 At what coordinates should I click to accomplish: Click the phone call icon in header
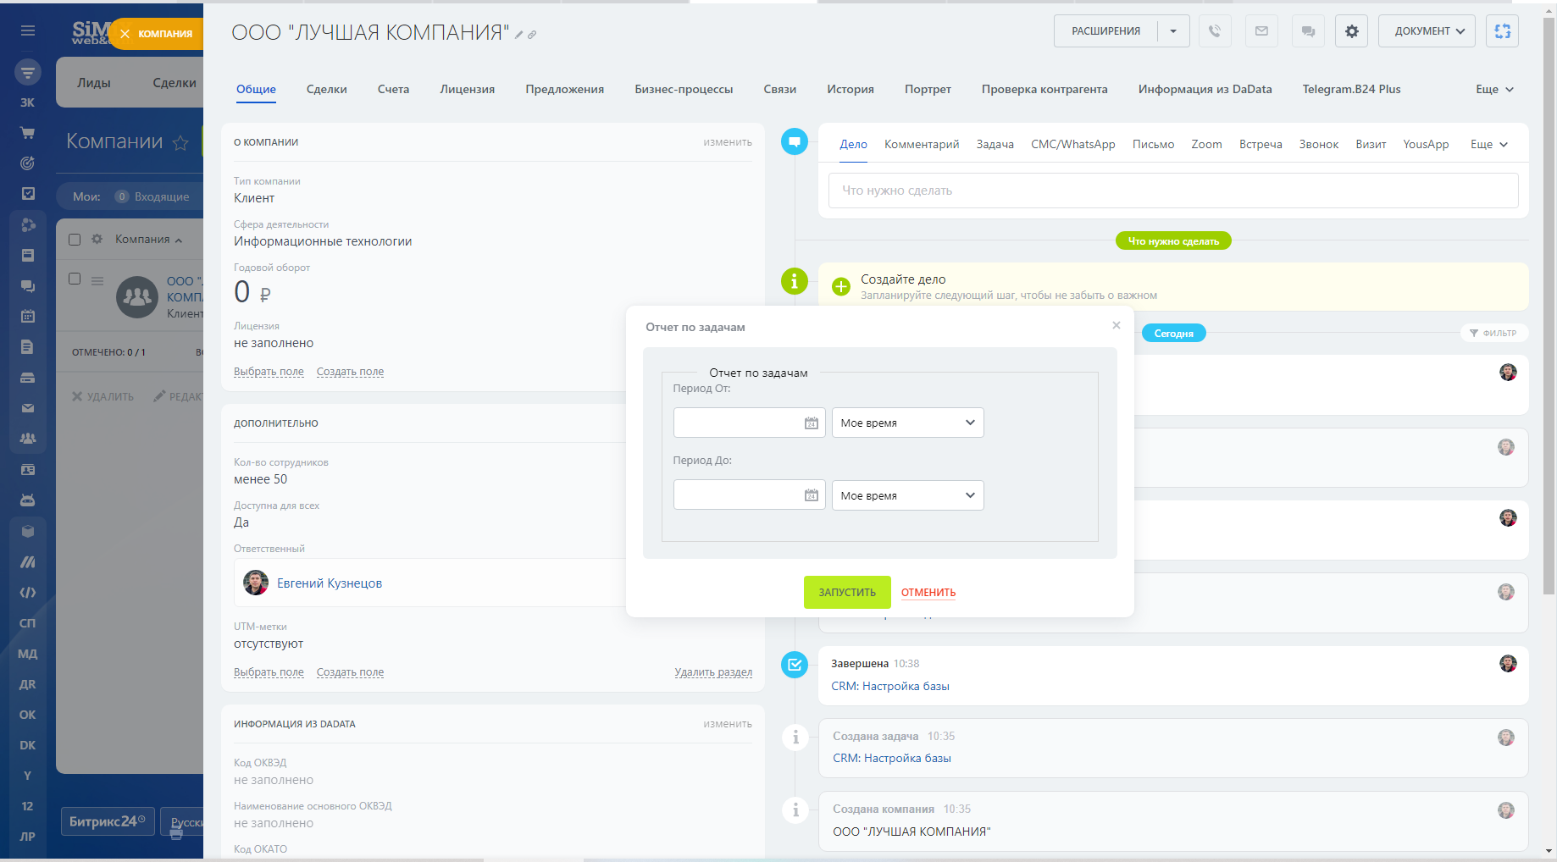(x=1215, y=31)
